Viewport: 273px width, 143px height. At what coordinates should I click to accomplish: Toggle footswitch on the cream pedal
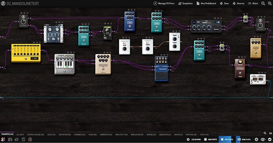103,70
